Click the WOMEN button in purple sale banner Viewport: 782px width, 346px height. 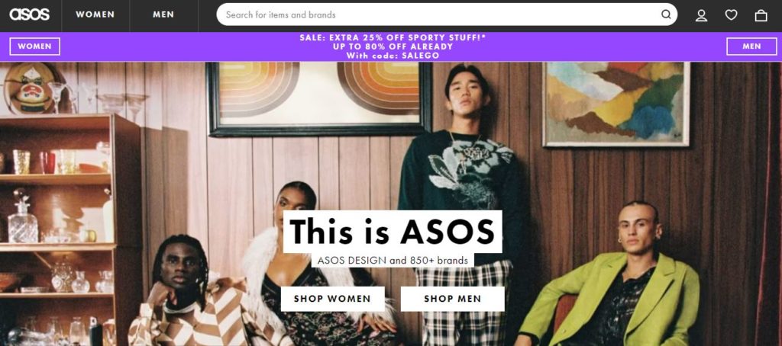click(x=35, y=46)
